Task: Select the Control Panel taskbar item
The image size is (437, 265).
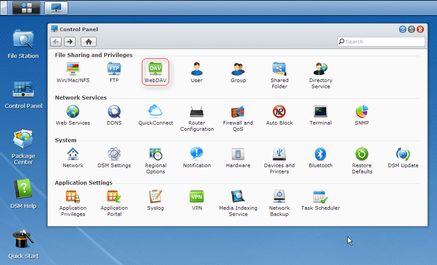Action: click(x=56, y=7)
